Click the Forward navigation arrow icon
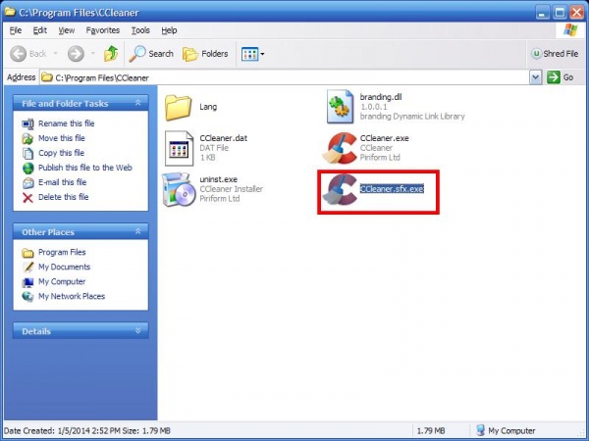The height and width of the screenshot is (441, 589). pos(76,54)
